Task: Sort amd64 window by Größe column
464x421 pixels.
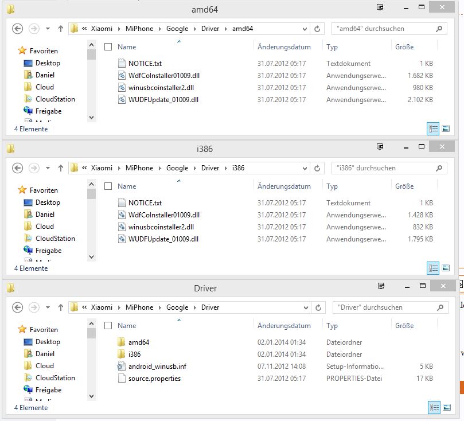Action: pyautogui.click(x=404, y=46)
